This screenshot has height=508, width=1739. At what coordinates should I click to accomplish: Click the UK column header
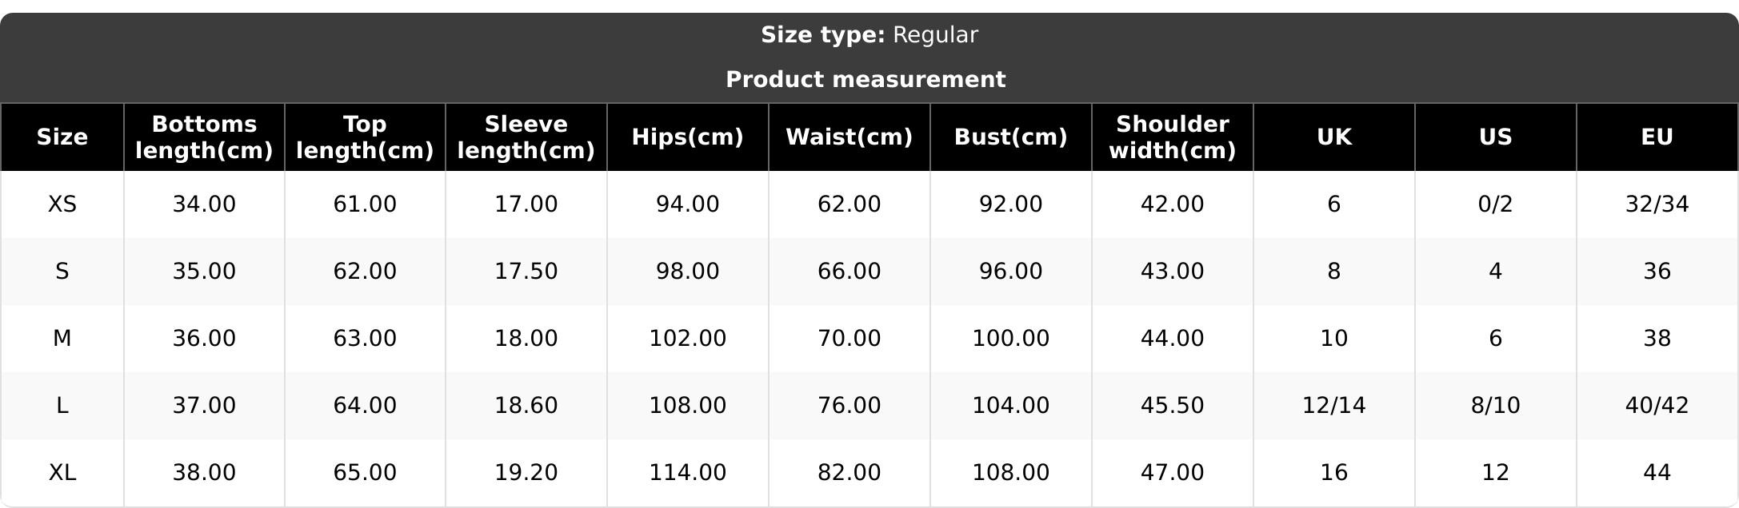pos(1333,137)
